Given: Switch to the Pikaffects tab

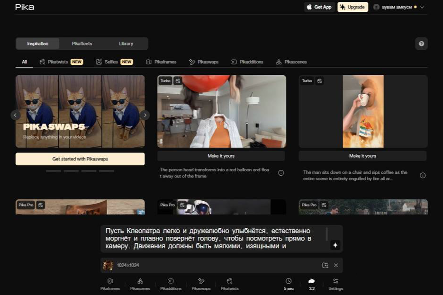Looking at the screenshot, I should pyautogui.click(x=81, y=43).
